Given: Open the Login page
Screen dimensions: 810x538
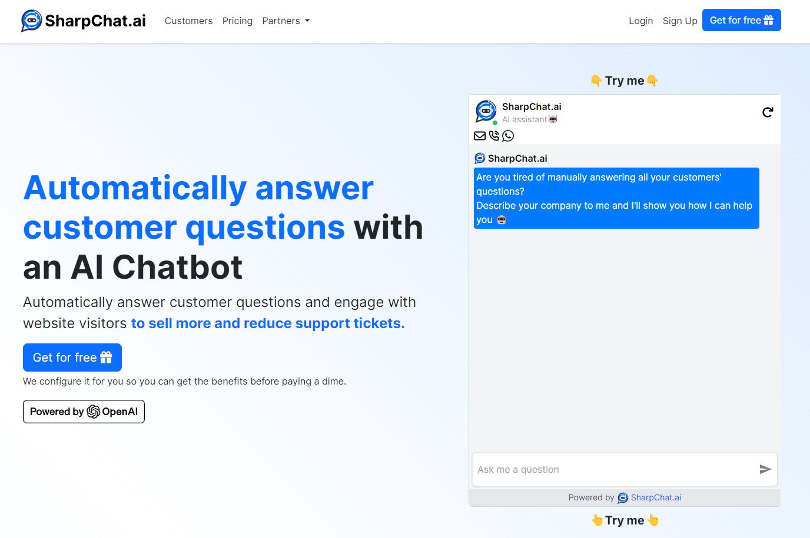Looking at the screenshot, I should click(640, 21).
